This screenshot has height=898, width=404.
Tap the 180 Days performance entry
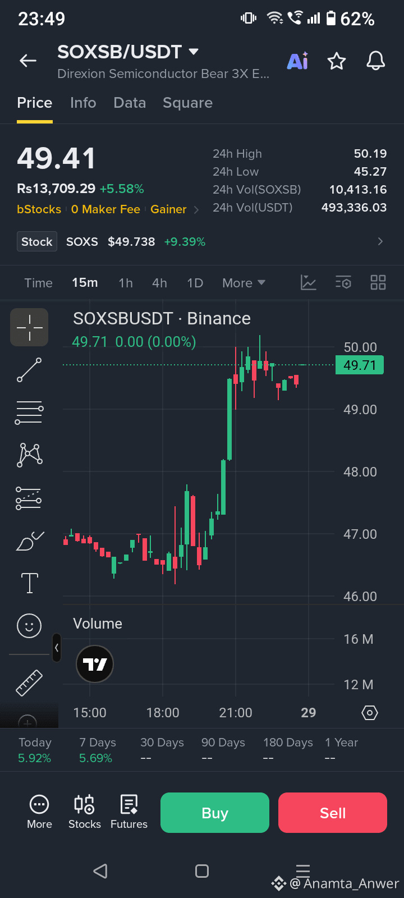[288, 750]
